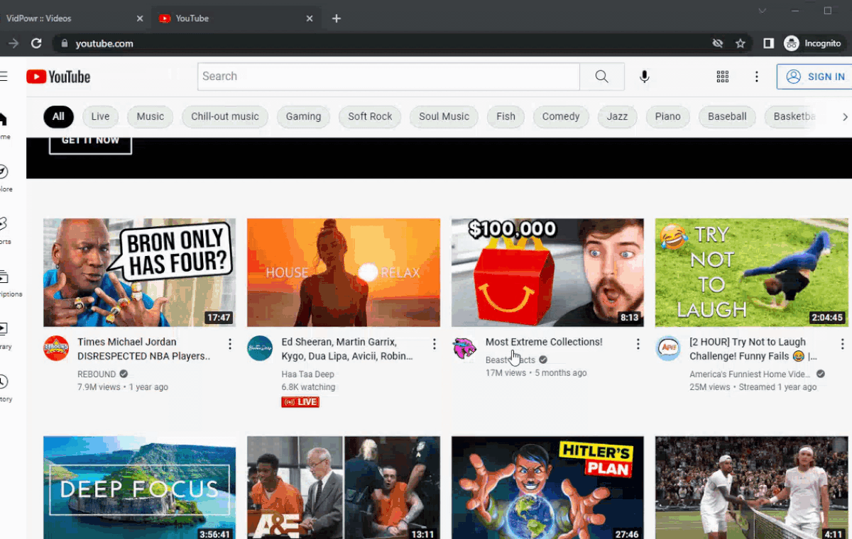
Task: Open HOUSE RELAX video thumbnail
Action: click(344, 272)
